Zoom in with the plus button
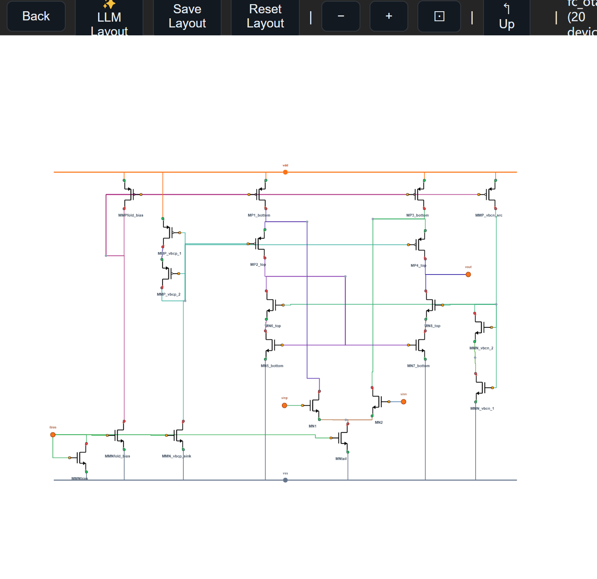Viewport: 597px width, 579px height. [389, 16]
